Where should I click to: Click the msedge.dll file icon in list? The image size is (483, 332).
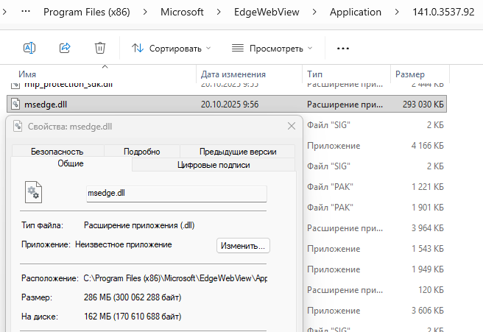pyautogui.click(x=15, y=104)
